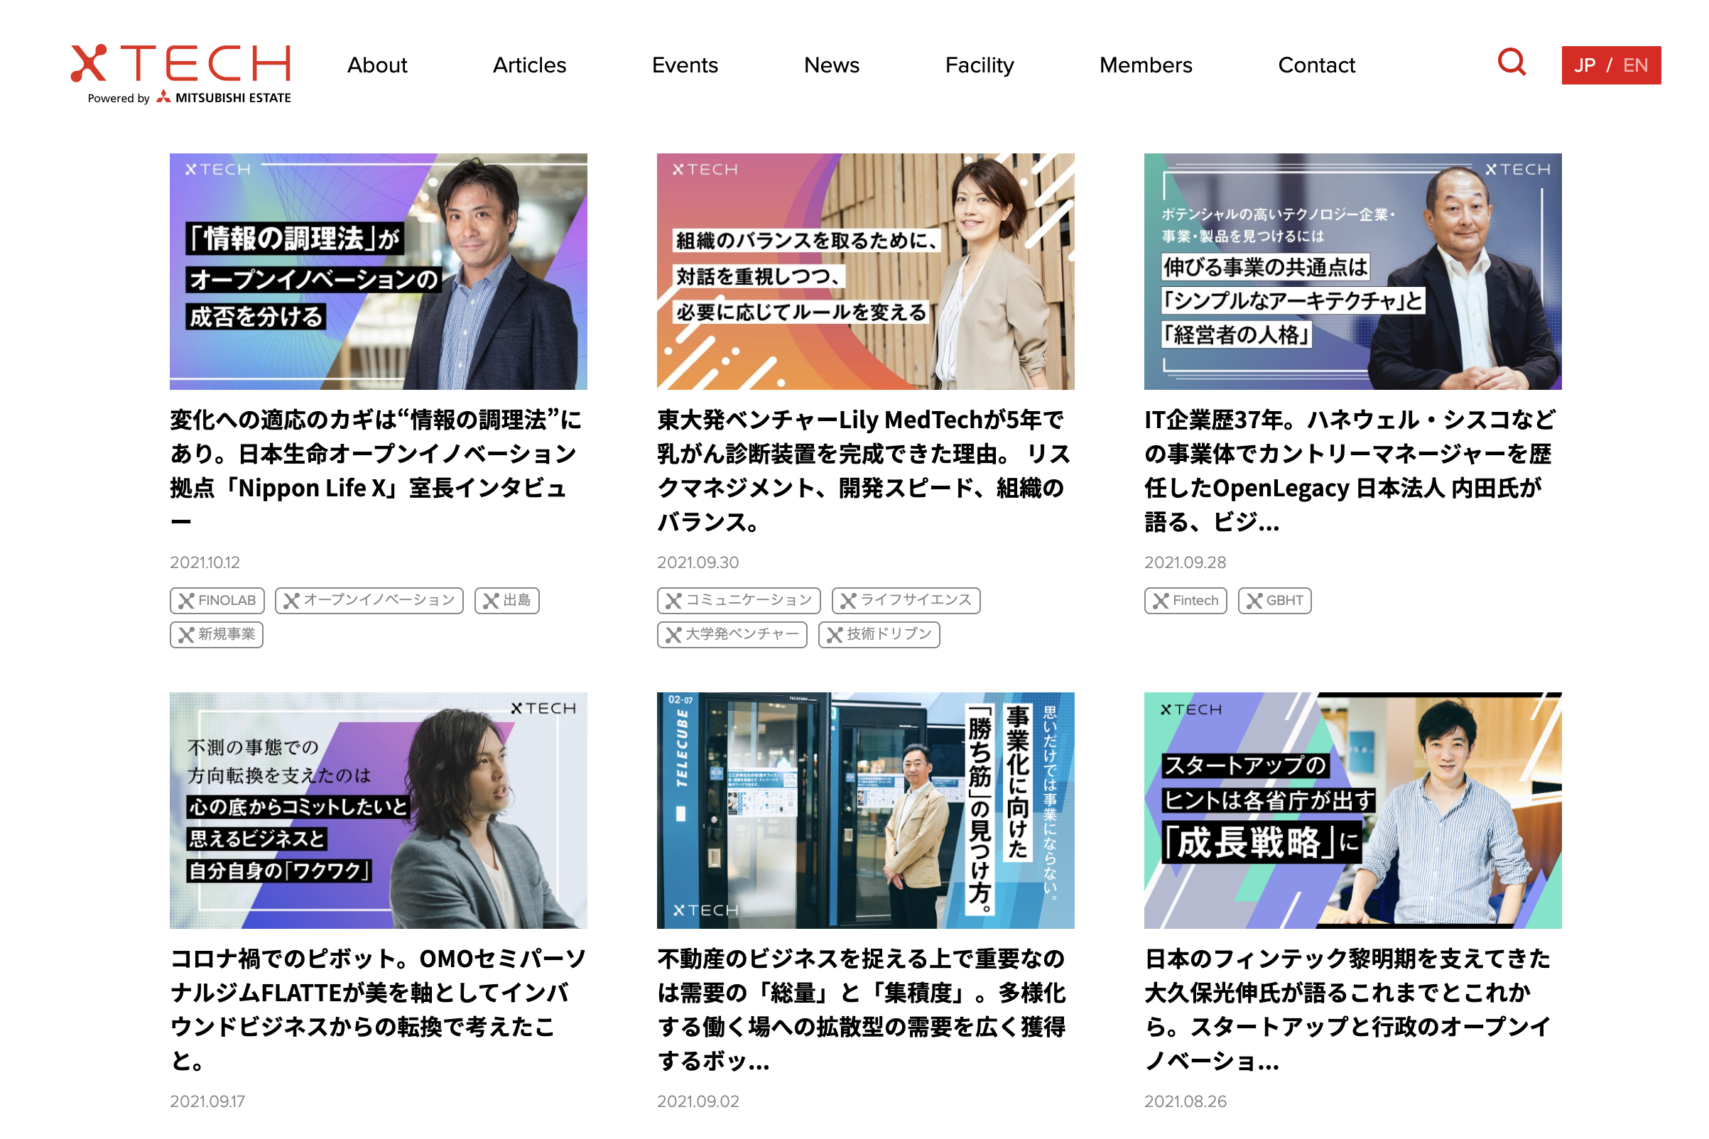Open the Contact page
The width and height of the screenshot is (1709, 1139).
[x=1316, y=65]
